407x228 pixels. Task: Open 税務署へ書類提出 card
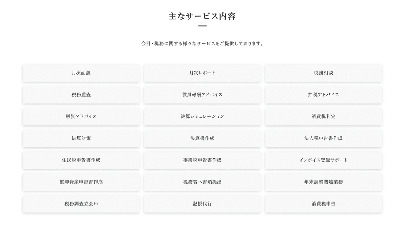202,182
